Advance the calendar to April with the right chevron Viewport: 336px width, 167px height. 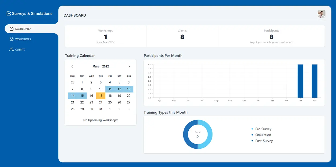pyautogui.click(x=129, y=66)
